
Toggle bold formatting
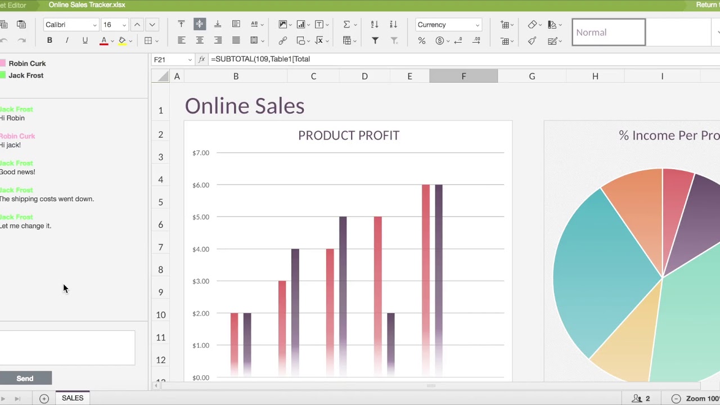coord(49,40)
